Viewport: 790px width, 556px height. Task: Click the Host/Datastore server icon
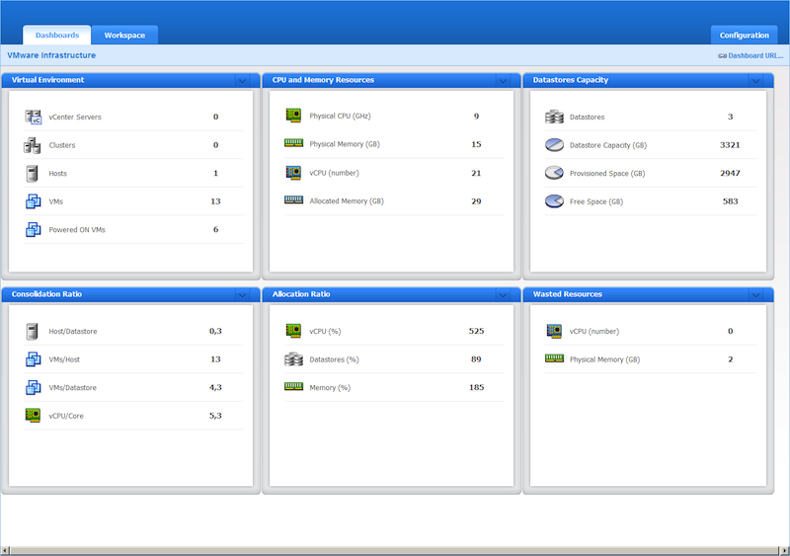click(33, 331)
